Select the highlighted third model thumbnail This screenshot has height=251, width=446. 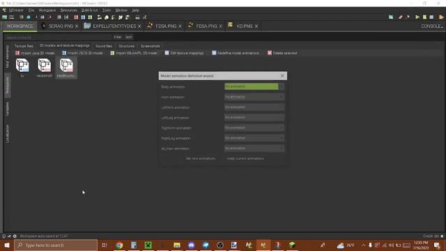tap(66, 68)
